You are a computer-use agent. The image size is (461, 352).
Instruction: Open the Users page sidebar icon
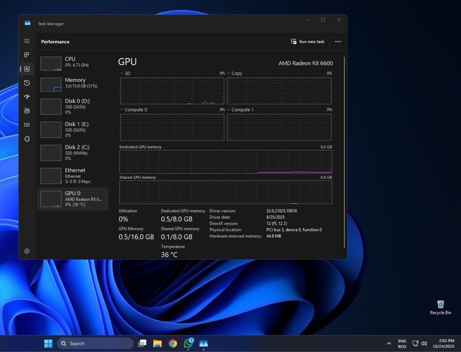27,111
